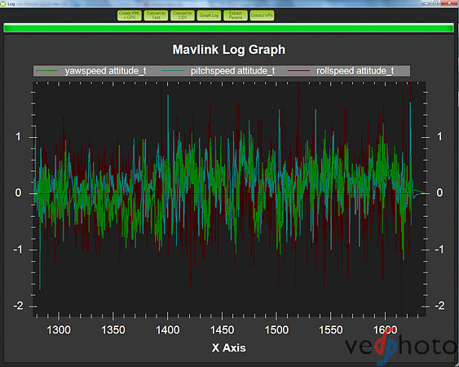The height and width of the screenshot is (367, 459).
Task: Click the teal pitchspeed legend line
Action: [x=173, y=71]
